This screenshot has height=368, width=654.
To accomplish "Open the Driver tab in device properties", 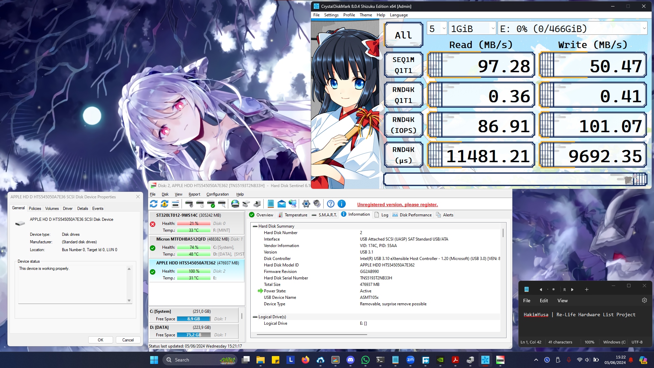I will click(67, 209).
